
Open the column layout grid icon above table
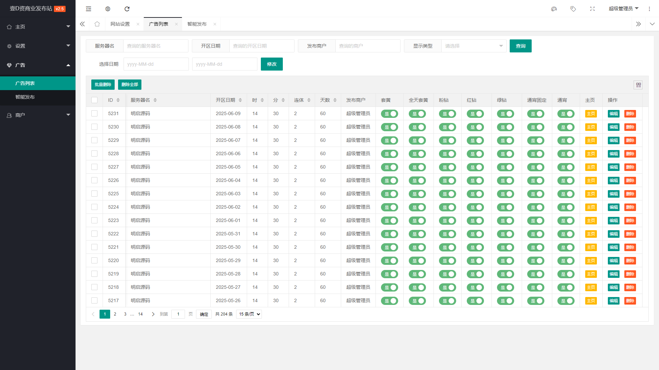coord(638,85)
